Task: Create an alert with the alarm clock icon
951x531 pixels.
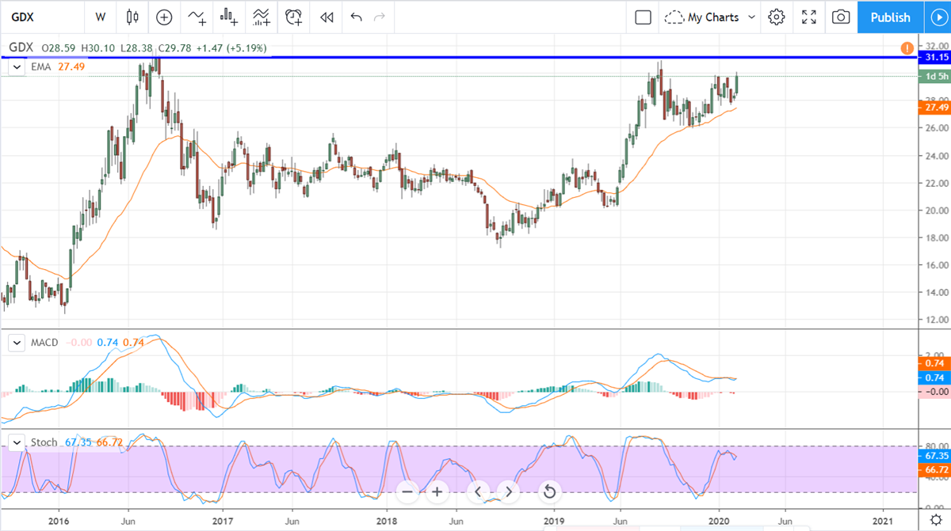Action: pos(294,17)
